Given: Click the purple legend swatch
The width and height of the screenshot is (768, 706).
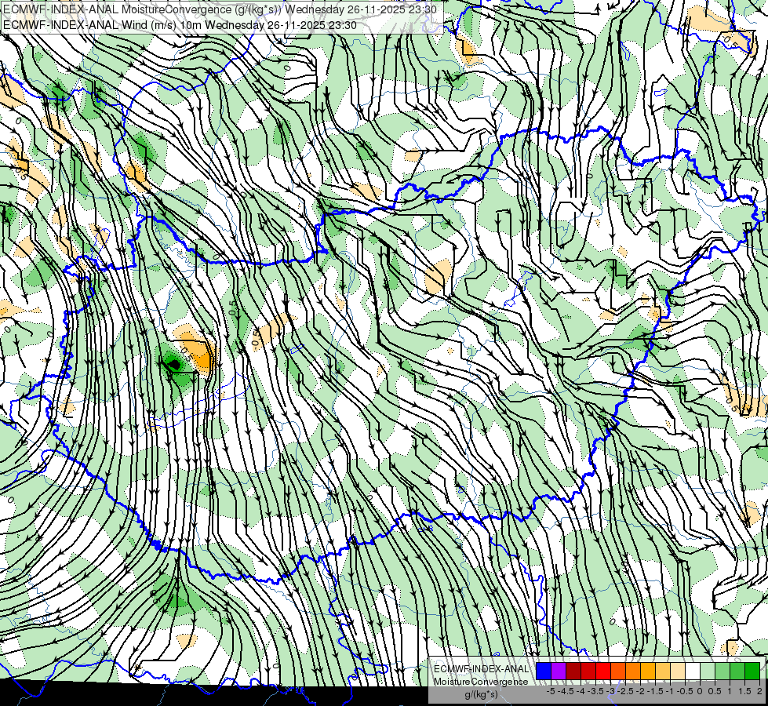Looking at the screenshot, I should (559, 671).
